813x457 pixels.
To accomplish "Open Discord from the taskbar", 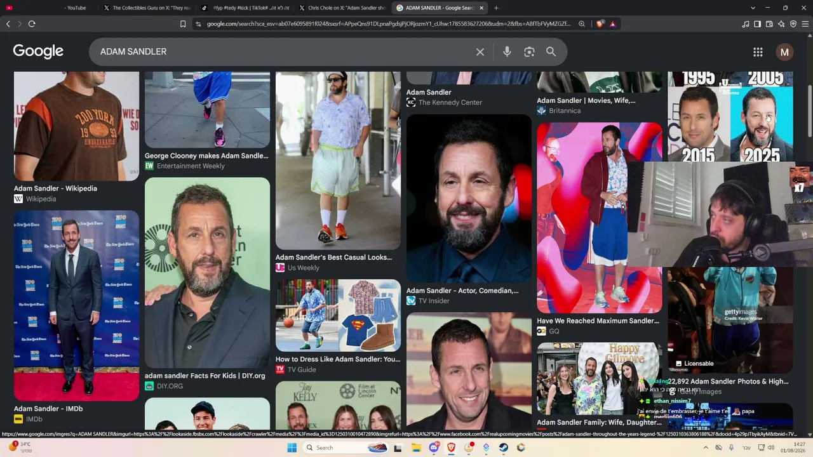I will pyautogui.click(x=434, y=447).
